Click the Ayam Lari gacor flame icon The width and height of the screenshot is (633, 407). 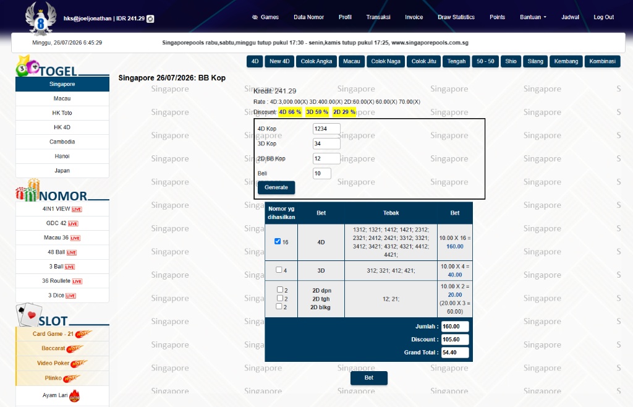pos(74,396)
